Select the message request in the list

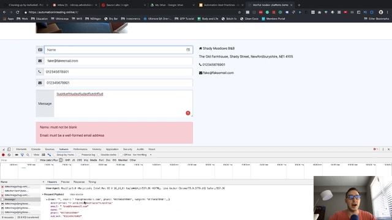pos(20,200)
